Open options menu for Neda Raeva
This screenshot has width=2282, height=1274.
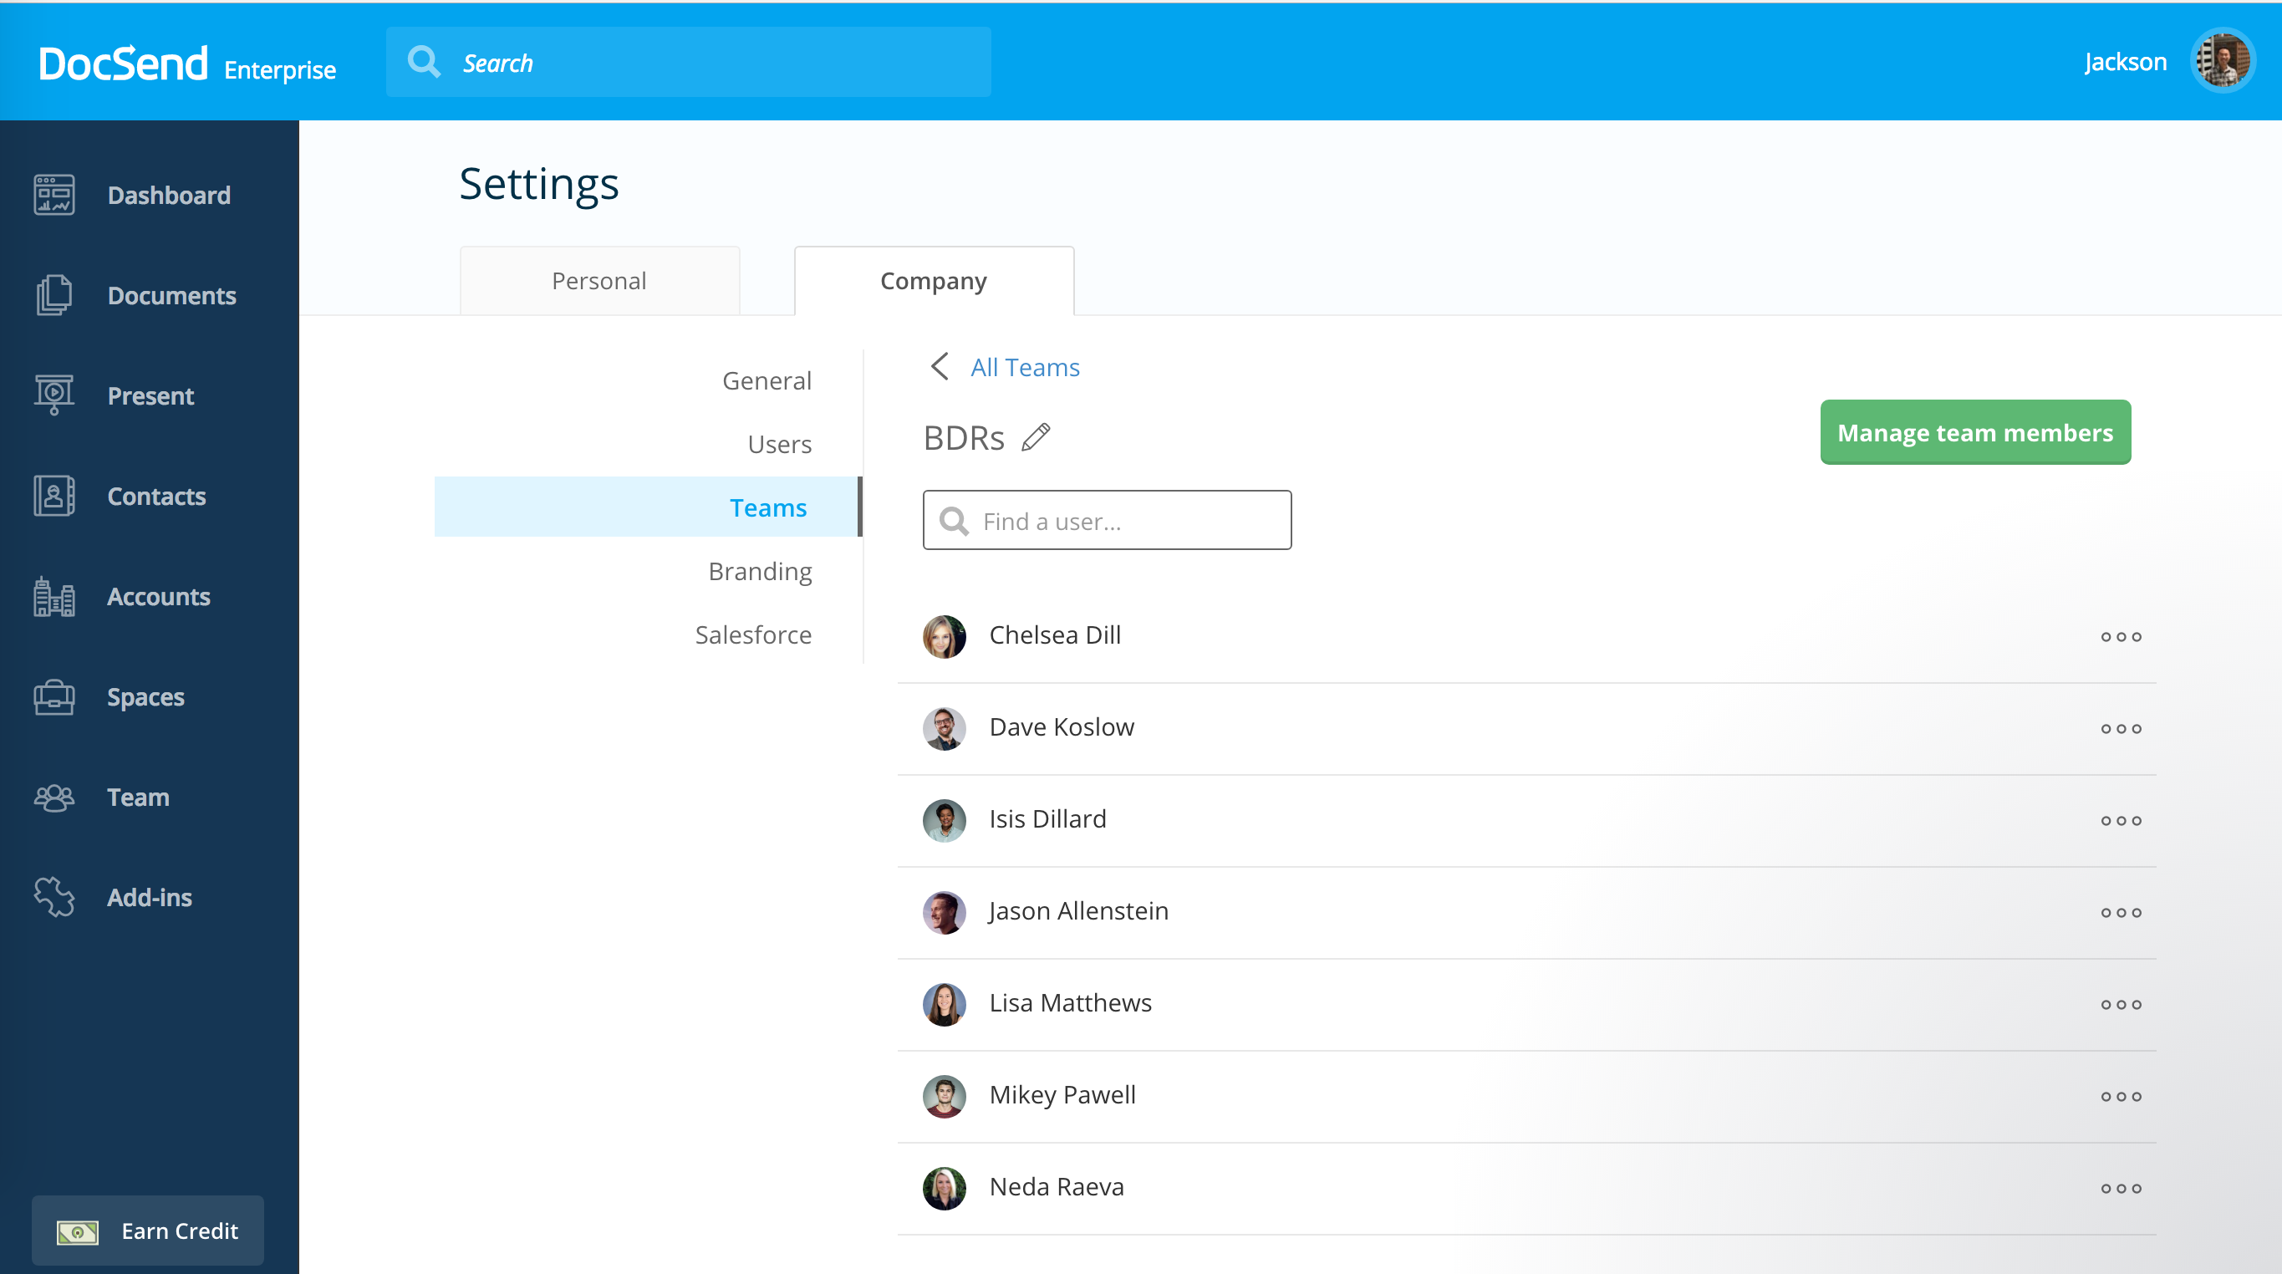(2121, 1189)
